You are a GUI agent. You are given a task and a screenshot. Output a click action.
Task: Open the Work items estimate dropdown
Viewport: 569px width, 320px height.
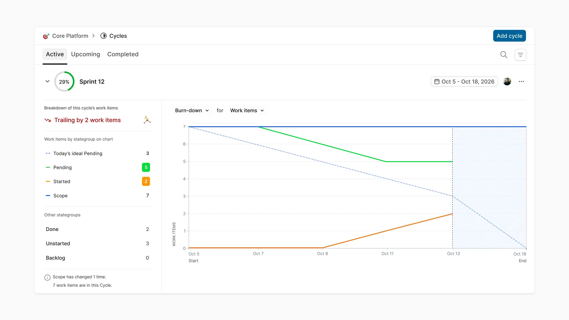[247, 111]
